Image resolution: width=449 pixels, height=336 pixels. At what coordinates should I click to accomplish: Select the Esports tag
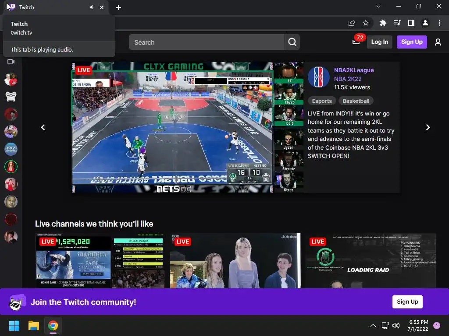321,101
